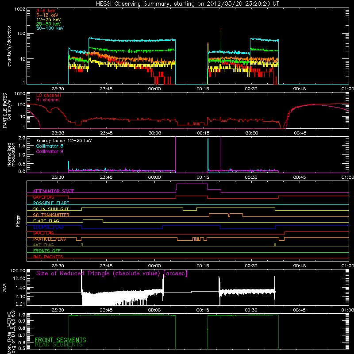Click the 'Size of Reduced Triangle' heading
The image size is (354, 354).
click(112, 273)
